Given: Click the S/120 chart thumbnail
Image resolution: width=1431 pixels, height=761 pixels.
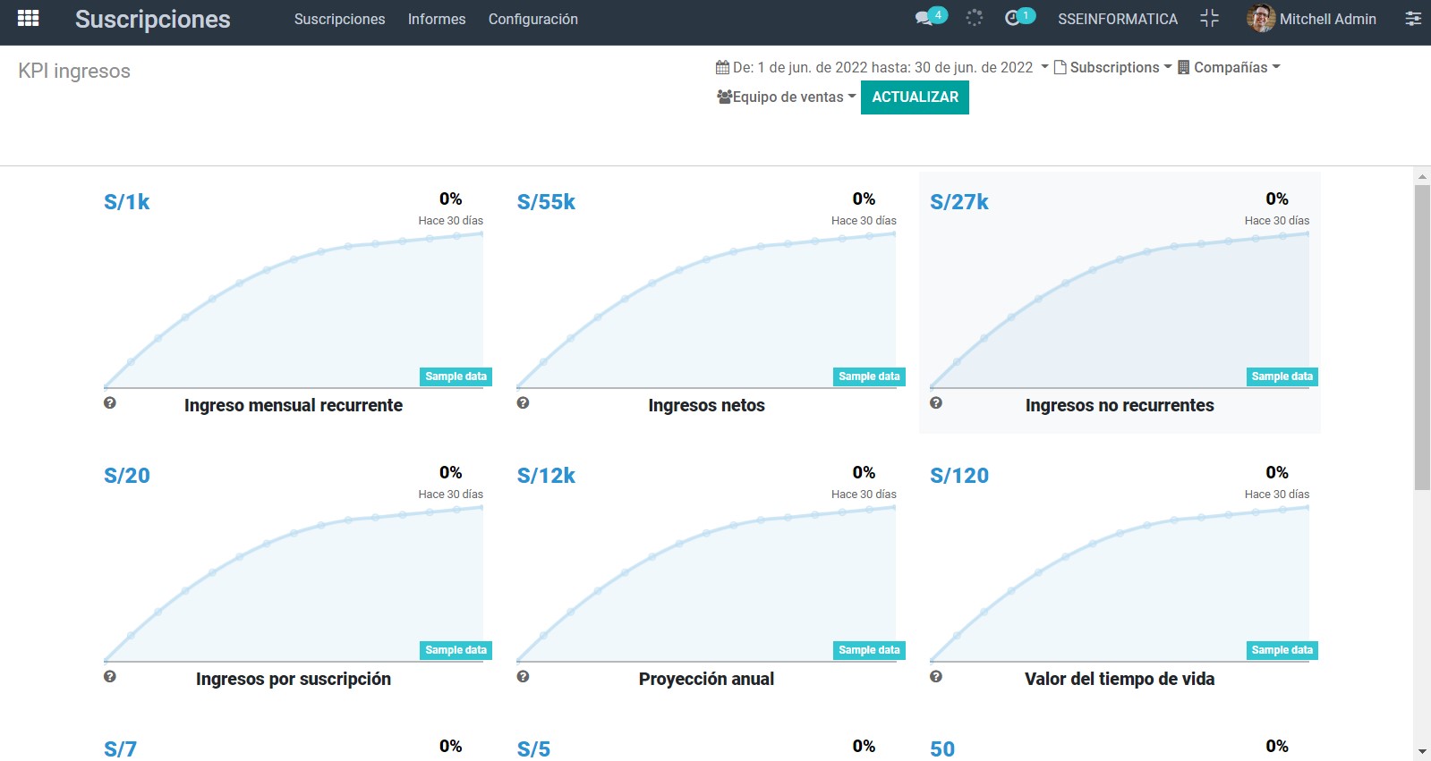Looking at the screenshot, I should coord(1120,584).
